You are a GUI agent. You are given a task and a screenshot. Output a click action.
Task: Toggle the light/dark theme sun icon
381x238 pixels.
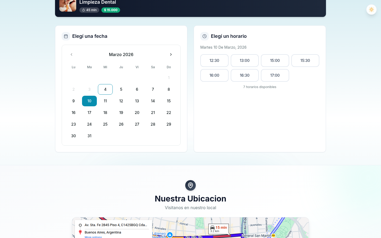371,10
